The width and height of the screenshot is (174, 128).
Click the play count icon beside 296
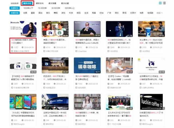click(44, 120)
